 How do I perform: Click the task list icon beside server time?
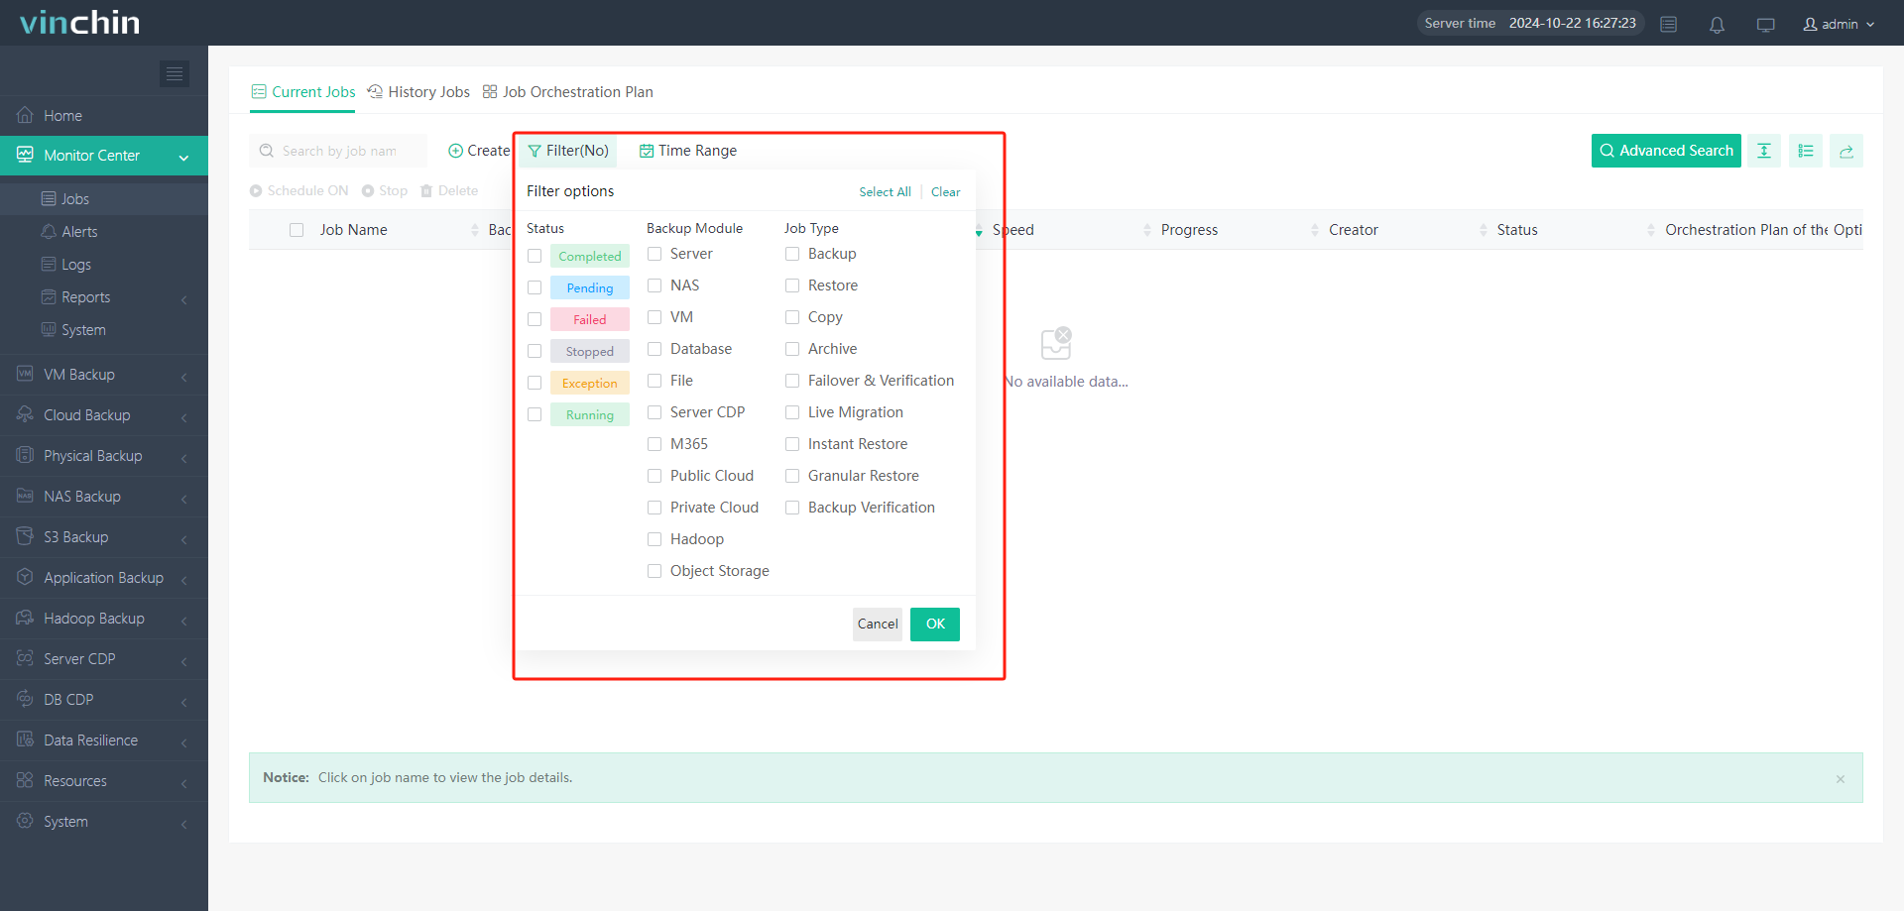tap(1669, 25)
